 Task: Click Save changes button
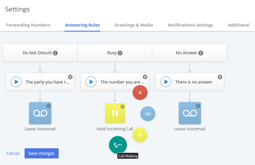click(x=41, y=153)
